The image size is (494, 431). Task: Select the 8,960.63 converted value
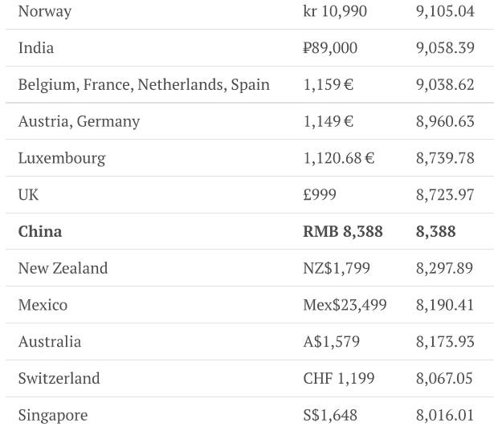click(x=445, y=122)
